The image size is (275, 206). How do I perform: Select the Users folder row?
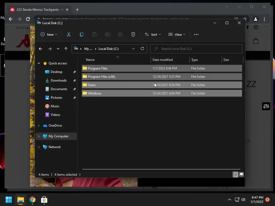click(162, 85)
